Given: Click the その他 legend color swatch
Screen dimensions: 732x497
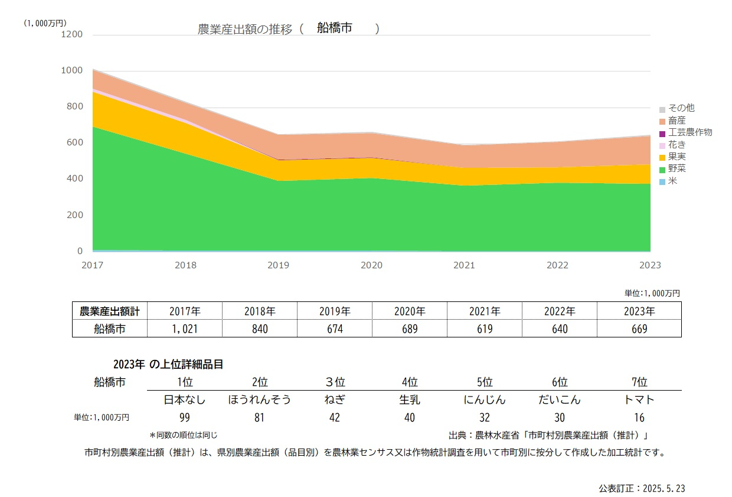Looking at the screenshot, I should pos(662,109).
